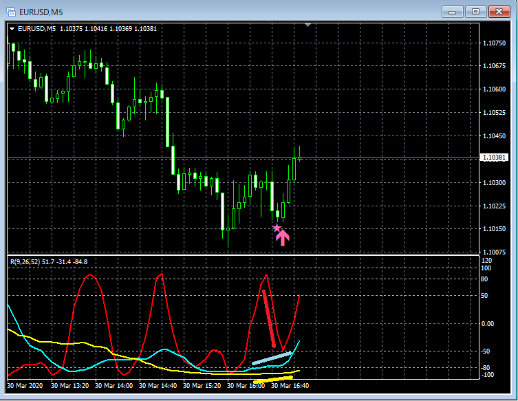Click the 30 Mar 14:40 time label
The width and height of the screenshot is (518, 401).
[158, 386]
